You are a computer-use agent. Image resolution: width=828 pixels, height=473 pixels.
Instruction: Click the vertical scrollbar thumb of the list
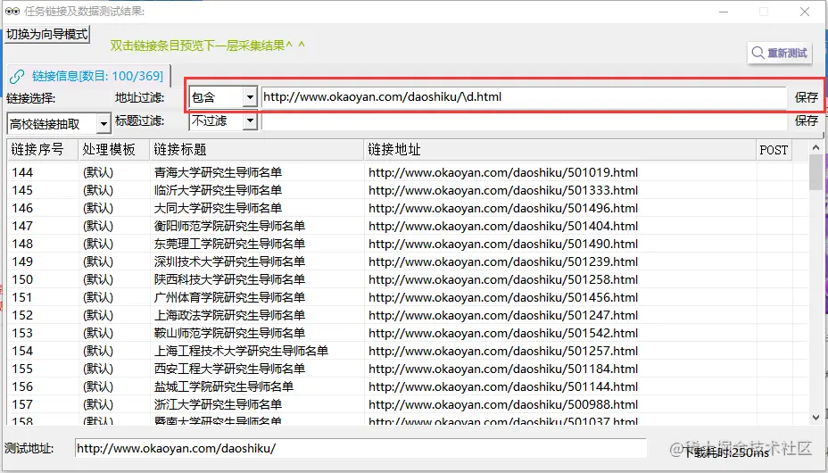click(x=816, y=172)
